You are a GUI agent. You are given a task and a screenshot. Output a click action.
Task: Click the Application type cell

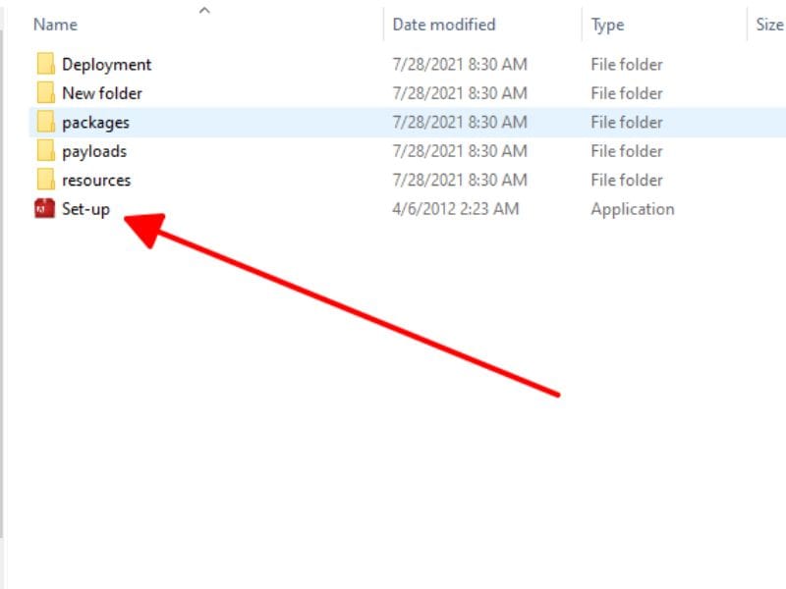pos(632,209)
